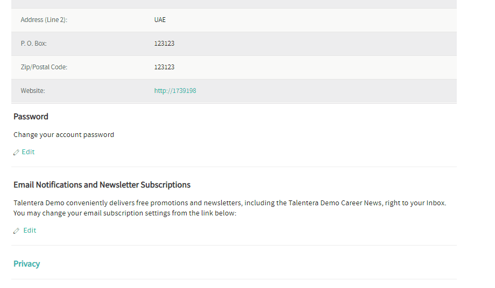This screenshot has width=495, height=288.
Task: Click the email subscription settings instruction line
Action: pyautogui.click(x=125, y=213)
